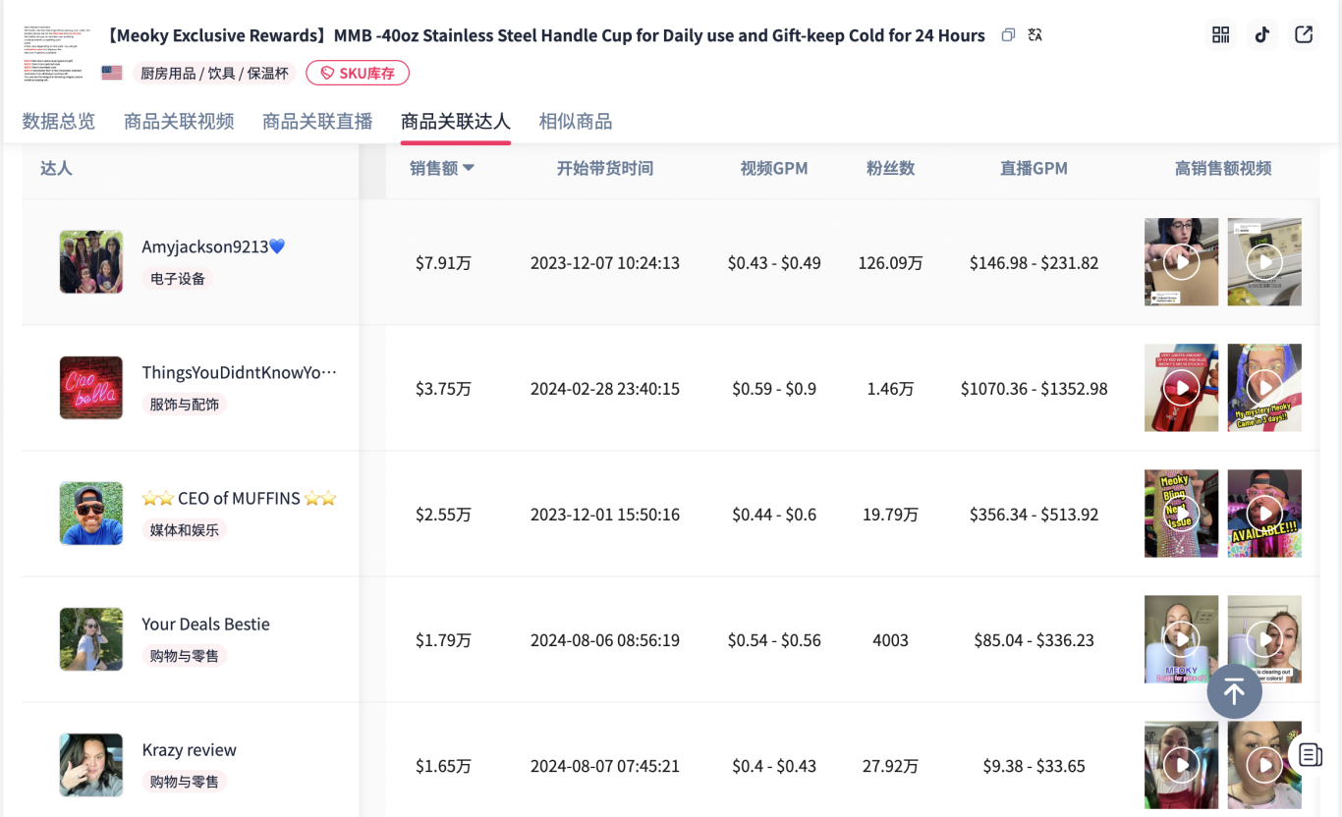Click the 直播GPM column header
Viewport: 1342px width, 817px height.
click(x=1034, y=168)
